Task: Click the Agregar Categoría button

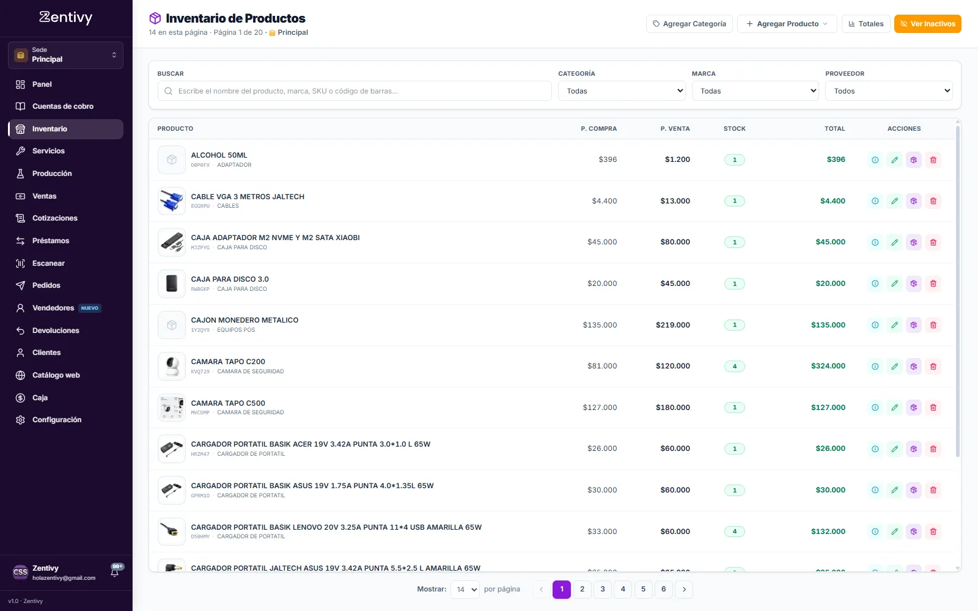Action: (x=689, y=24)
